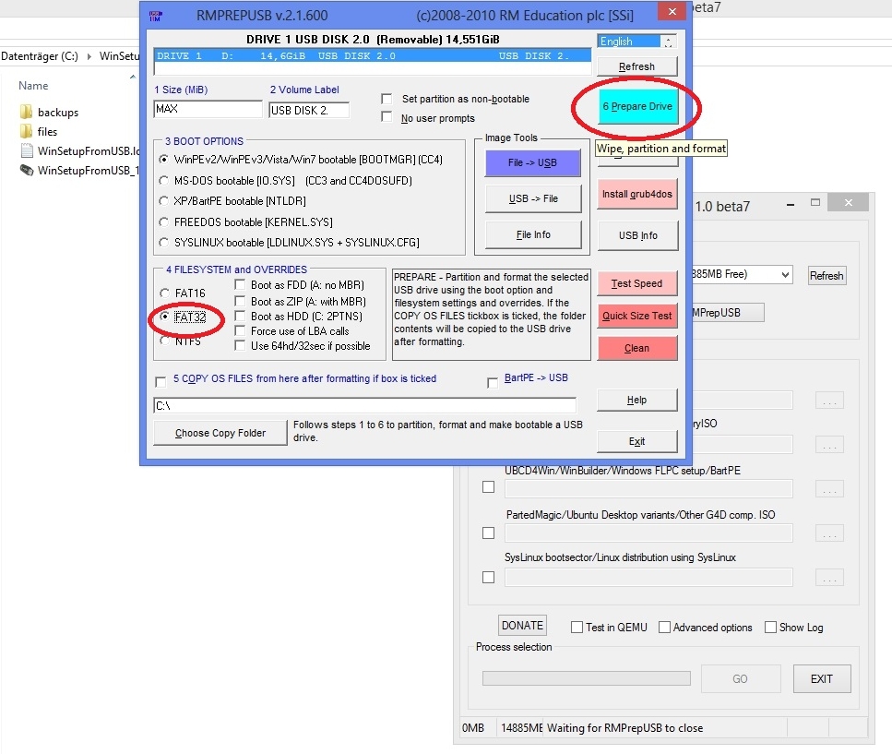The width and height of the screenshot is (892, 754).
Task: Enable Force use of LBA calls
Action: point(240,330)
